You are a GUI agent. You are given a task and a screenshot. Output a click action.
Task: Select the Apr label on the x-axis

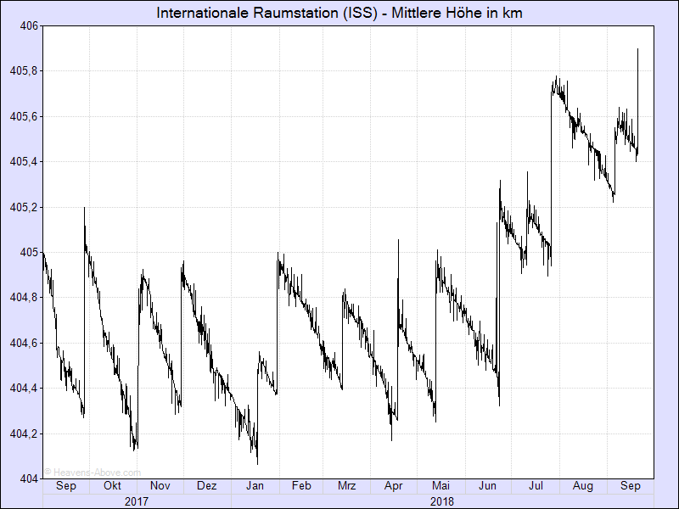[x=393, y=486]
